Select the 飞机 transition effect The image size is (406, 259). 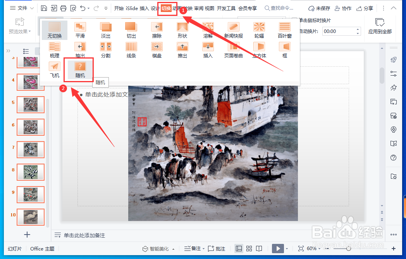click(x=54, y=70)
